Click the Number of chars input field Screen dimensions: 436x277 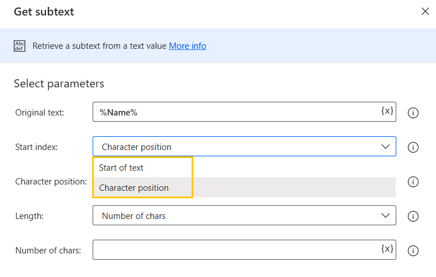244,250
